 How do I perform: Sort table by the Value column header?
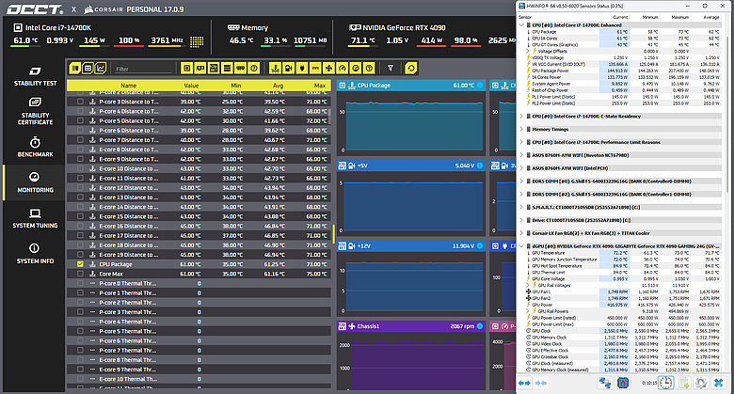click(x=191, y=86)
